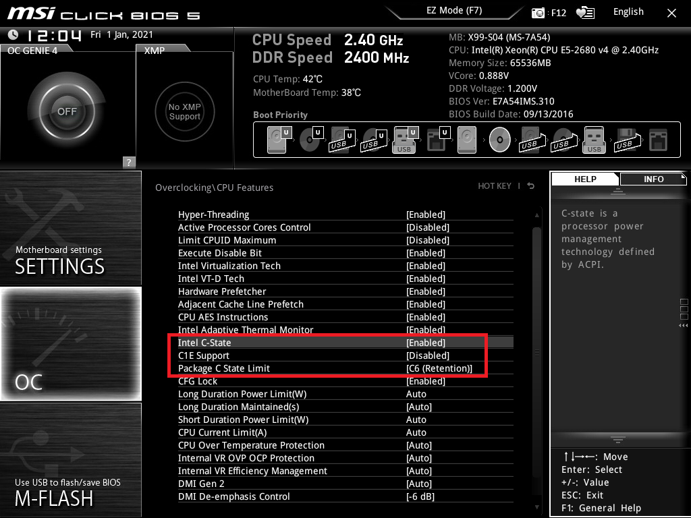
Task: Change the C1E Support value
Action: pyautogui.click(x=345, y=355)
